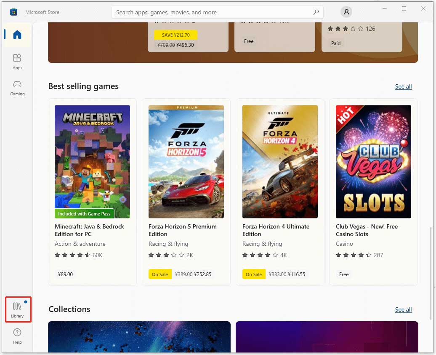436x355 pixels.
Task: Click the Paid label in the top banner
Action: 335,43
